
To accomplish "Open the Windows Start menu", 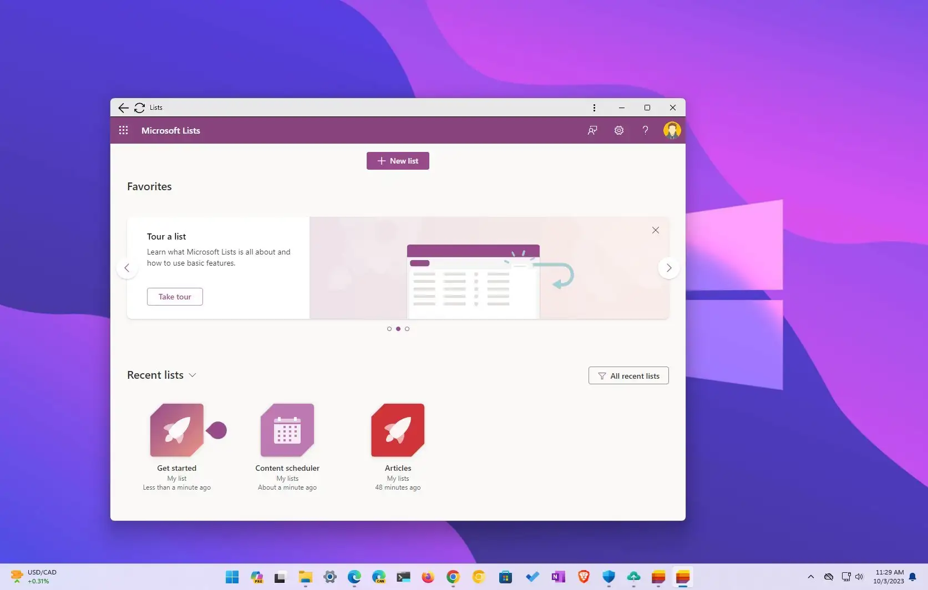I will [232, 577].
